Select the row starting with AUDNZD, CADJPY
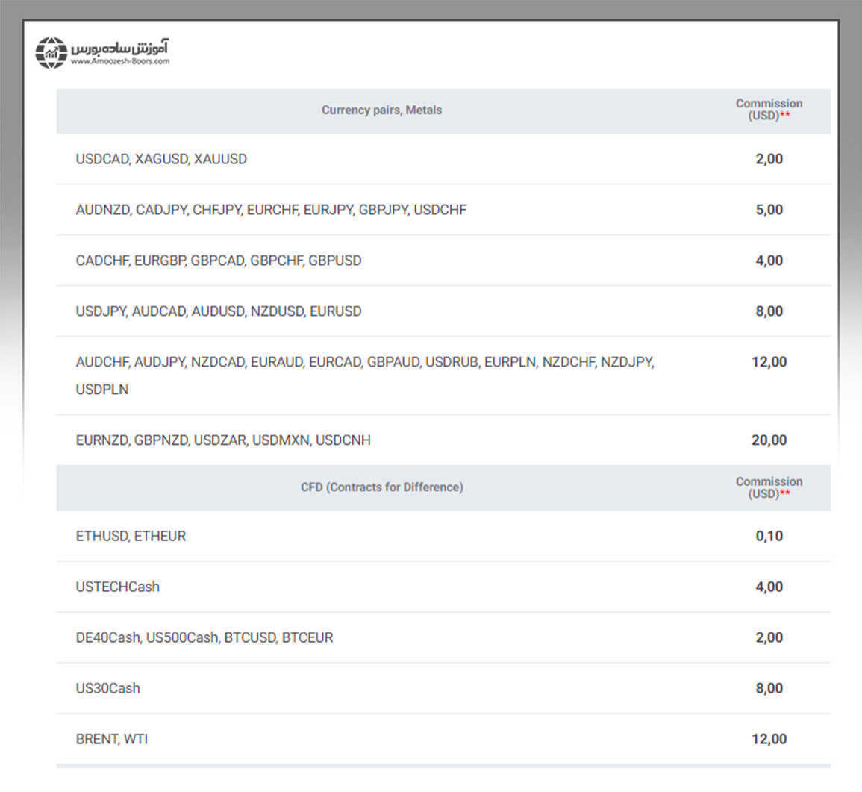The width and height of the screenshot is (862, 792). [271, 210]
